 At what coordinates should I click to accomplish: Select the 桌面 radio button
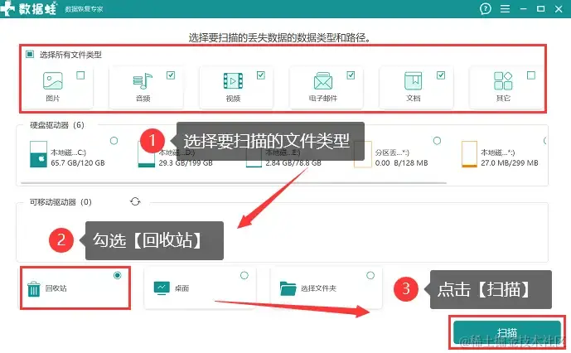point(244,275)
